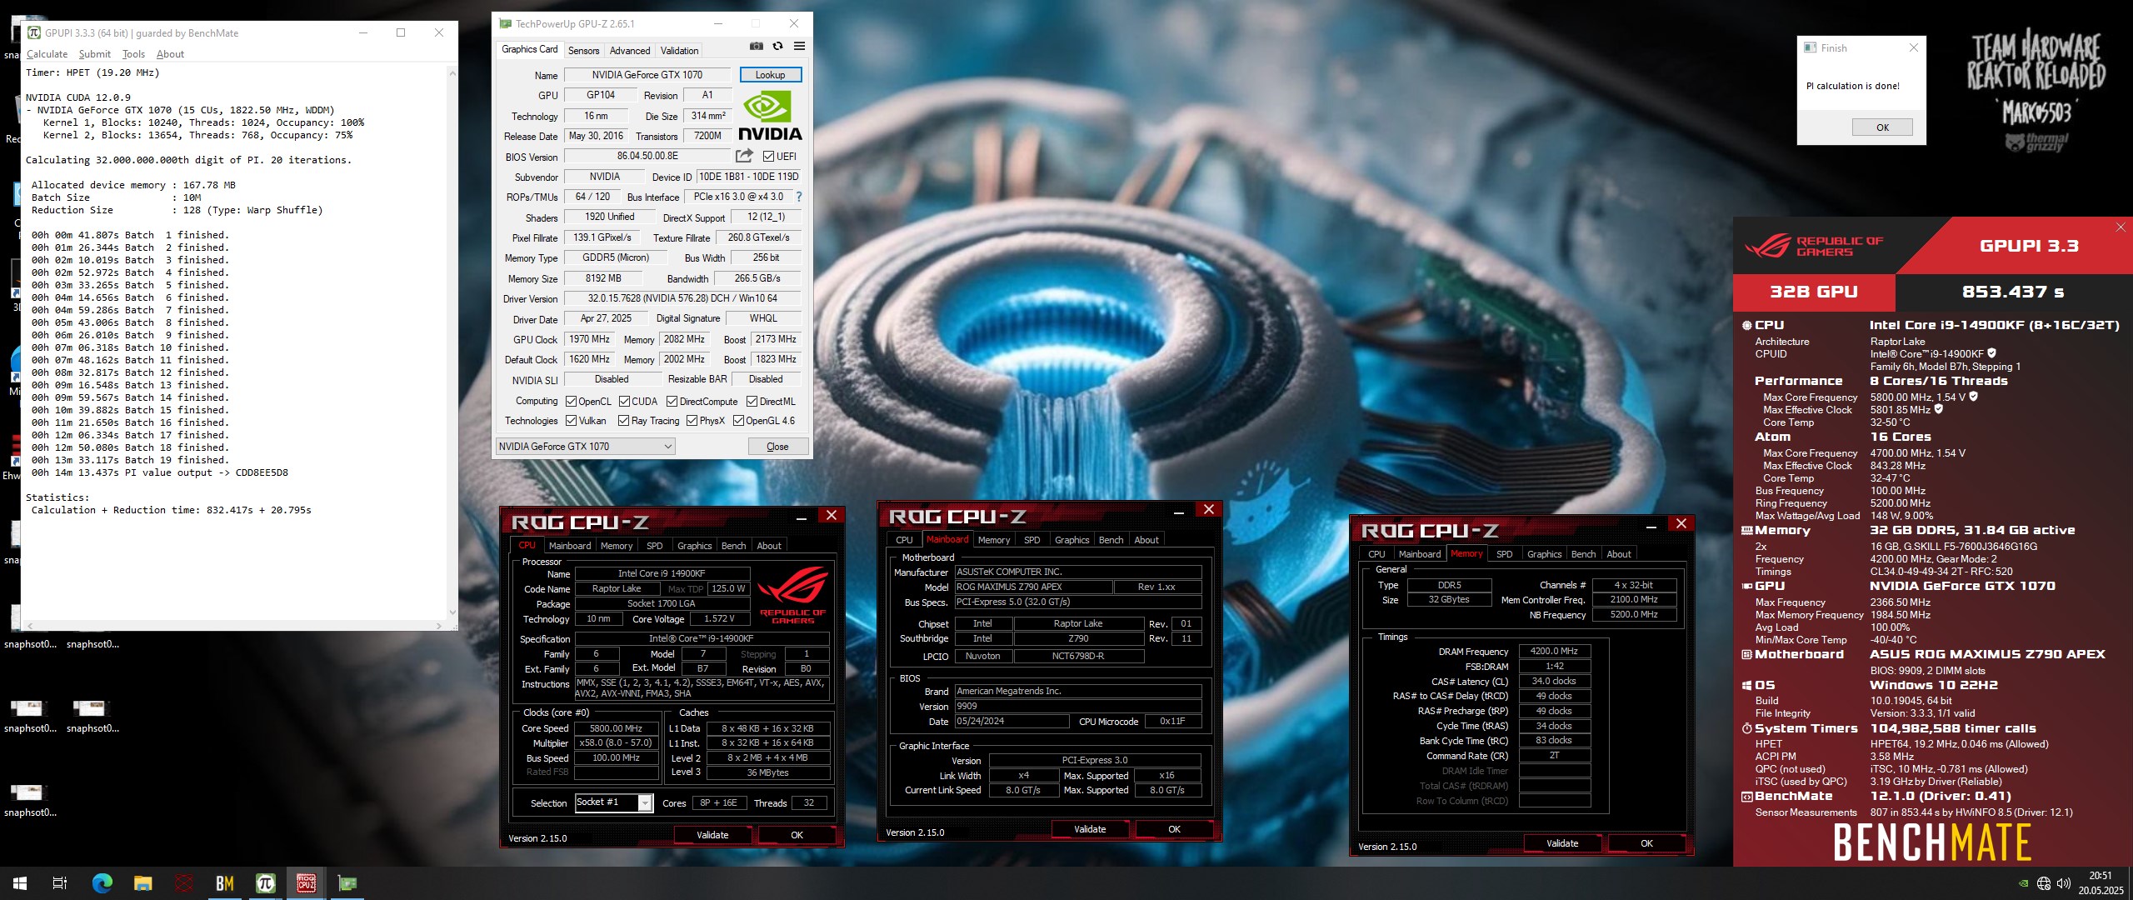The height and width of the screenshot is (900, 2133).
Task: Click the GPU-Z taskbar icon
Action: click(x=347, y=883)
